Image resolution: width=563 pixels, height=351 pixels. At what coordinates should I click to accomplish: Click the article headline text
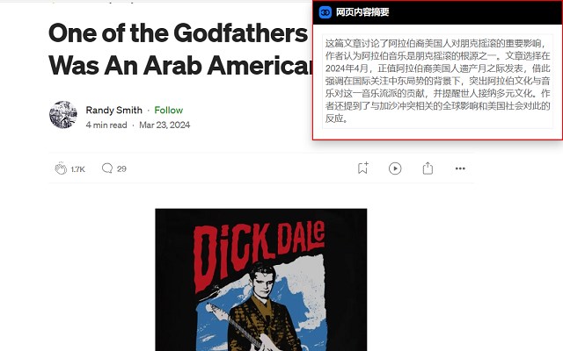[x=179, y=49]
